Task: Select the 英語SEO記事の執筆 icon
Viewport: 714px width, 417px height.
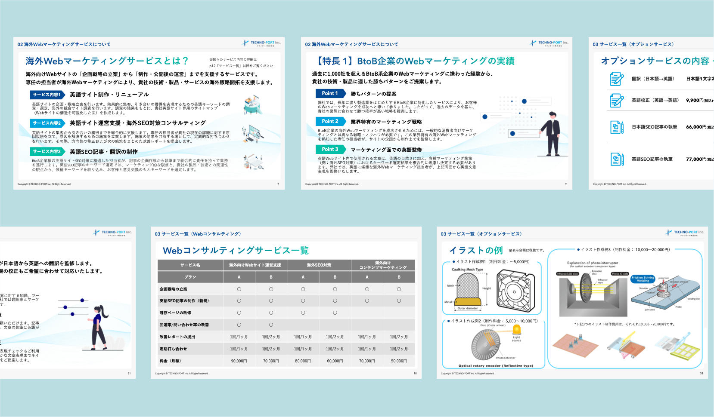Action: point(617,159)
